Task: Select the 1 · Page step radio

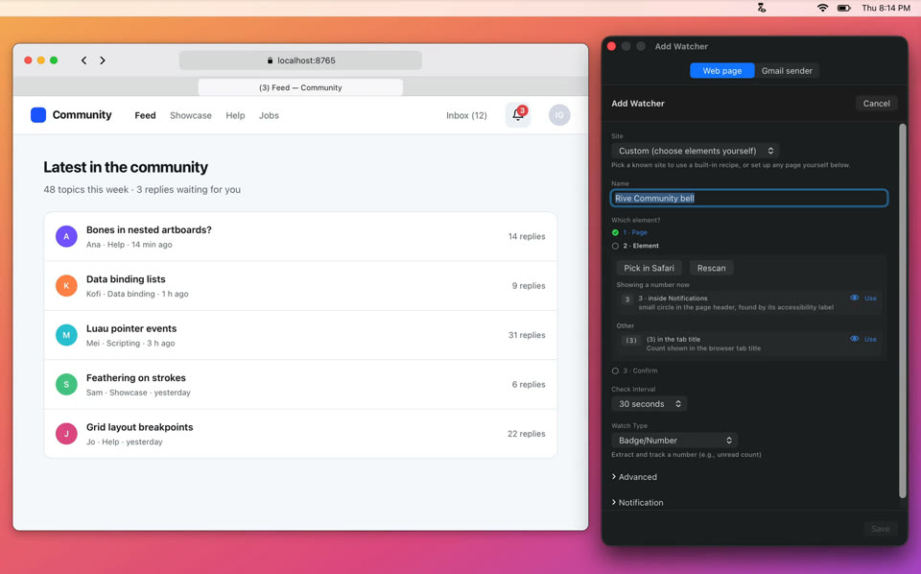Action: point(615,232)
